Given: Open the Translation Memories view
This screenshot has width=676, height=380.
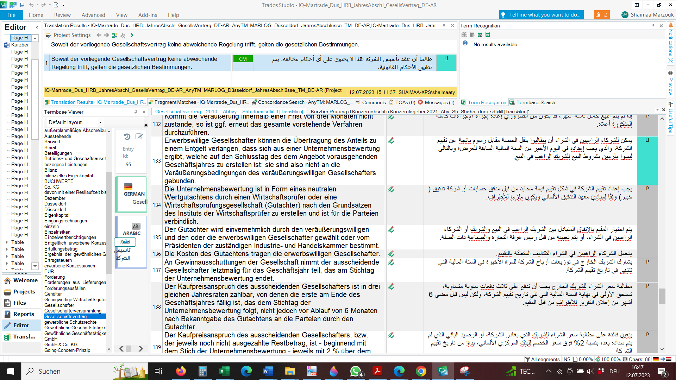Looking at the screenshot, I should pos(21,337).
